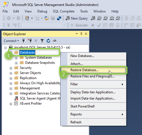Viewport: 142px width, 135px height.
Task: Expand the Database Snapshots node
Action: click(16, 63)
